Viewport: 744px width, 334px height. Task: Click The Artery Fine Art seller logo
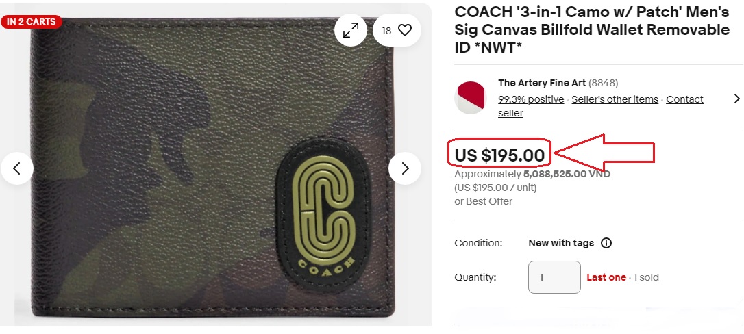[x=470, y=97]
